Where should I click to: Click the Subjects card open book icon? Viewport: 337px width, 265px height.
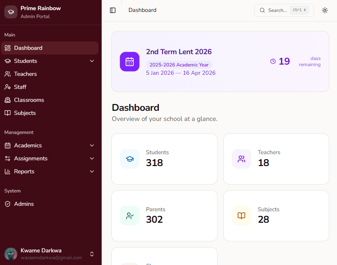click(x=241, y=216)
